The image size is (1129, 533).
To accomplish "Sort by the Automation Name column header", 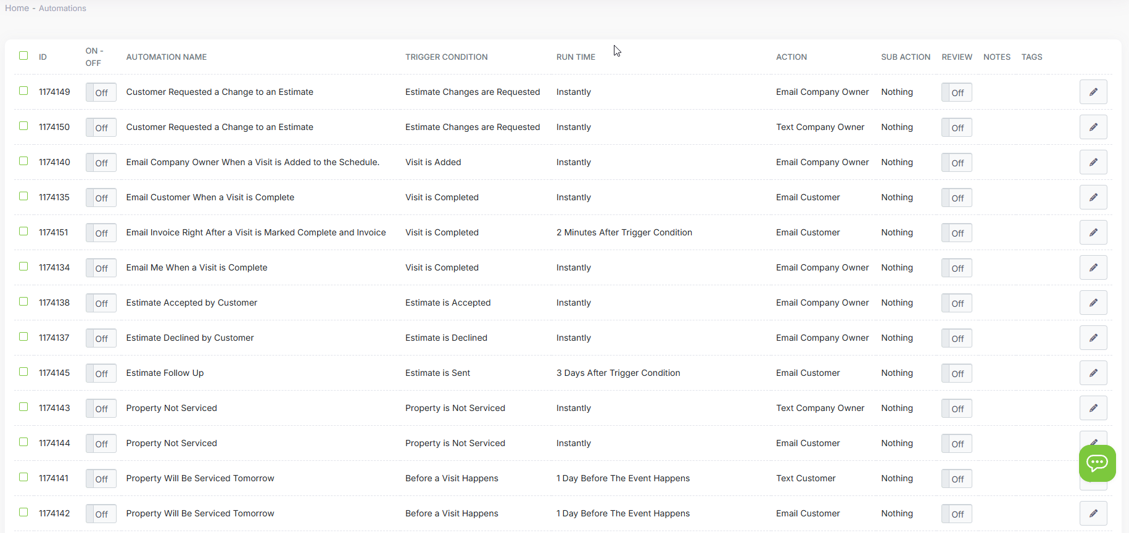I will point(166,57).
